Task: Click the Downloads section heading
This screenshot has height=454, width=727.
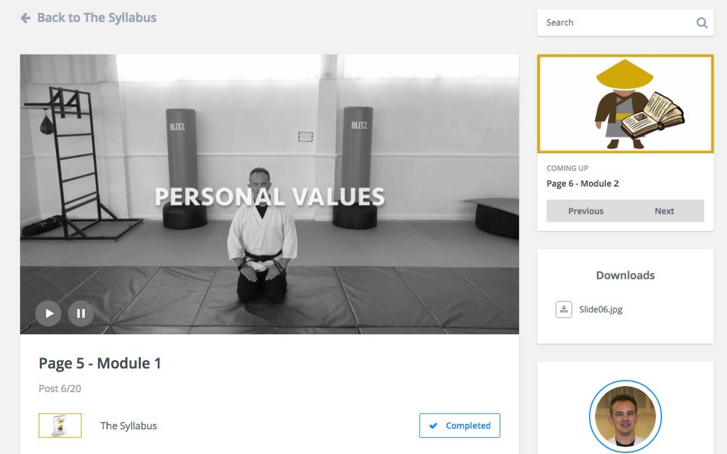Action: point(625,275)
